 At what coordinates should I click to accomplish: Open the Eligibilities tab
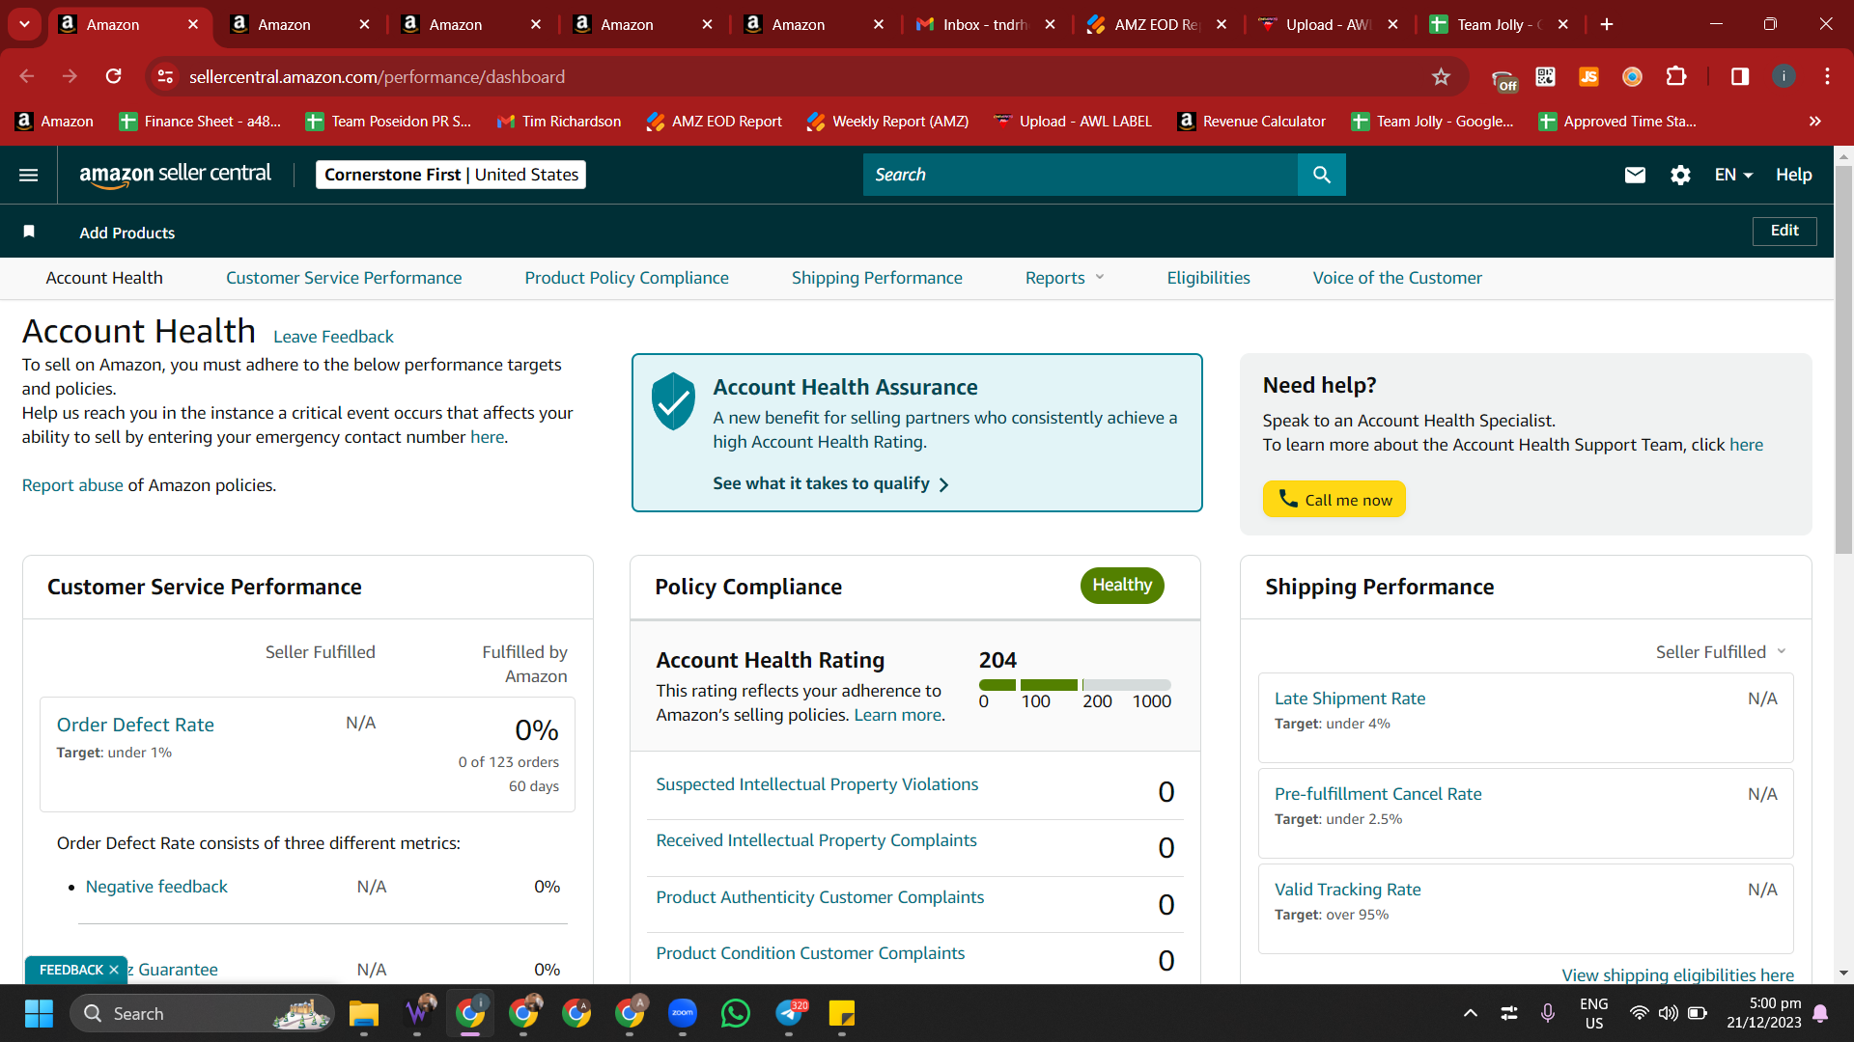pos(1208,278)
